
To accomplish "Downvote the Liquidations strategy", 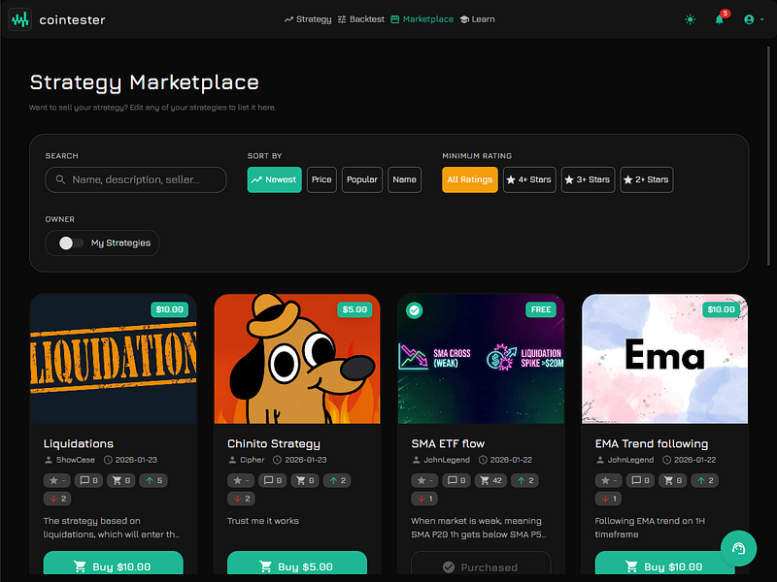I will (57, 499).
